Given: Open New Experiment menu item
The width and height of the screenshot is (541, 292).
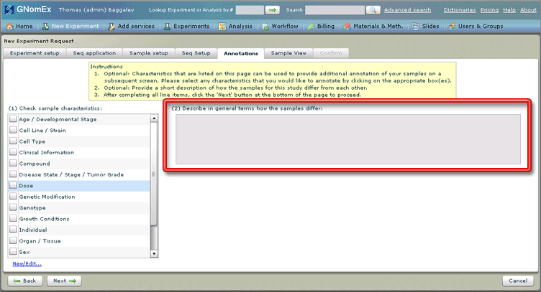Looking at the screenshot, I should click(x=71, y=26).
